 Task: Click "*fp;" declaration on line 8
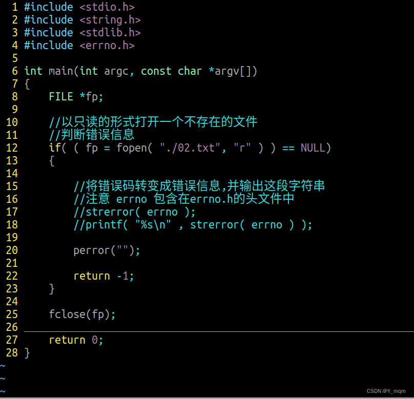pyautogui.click(x=91, y=97)
